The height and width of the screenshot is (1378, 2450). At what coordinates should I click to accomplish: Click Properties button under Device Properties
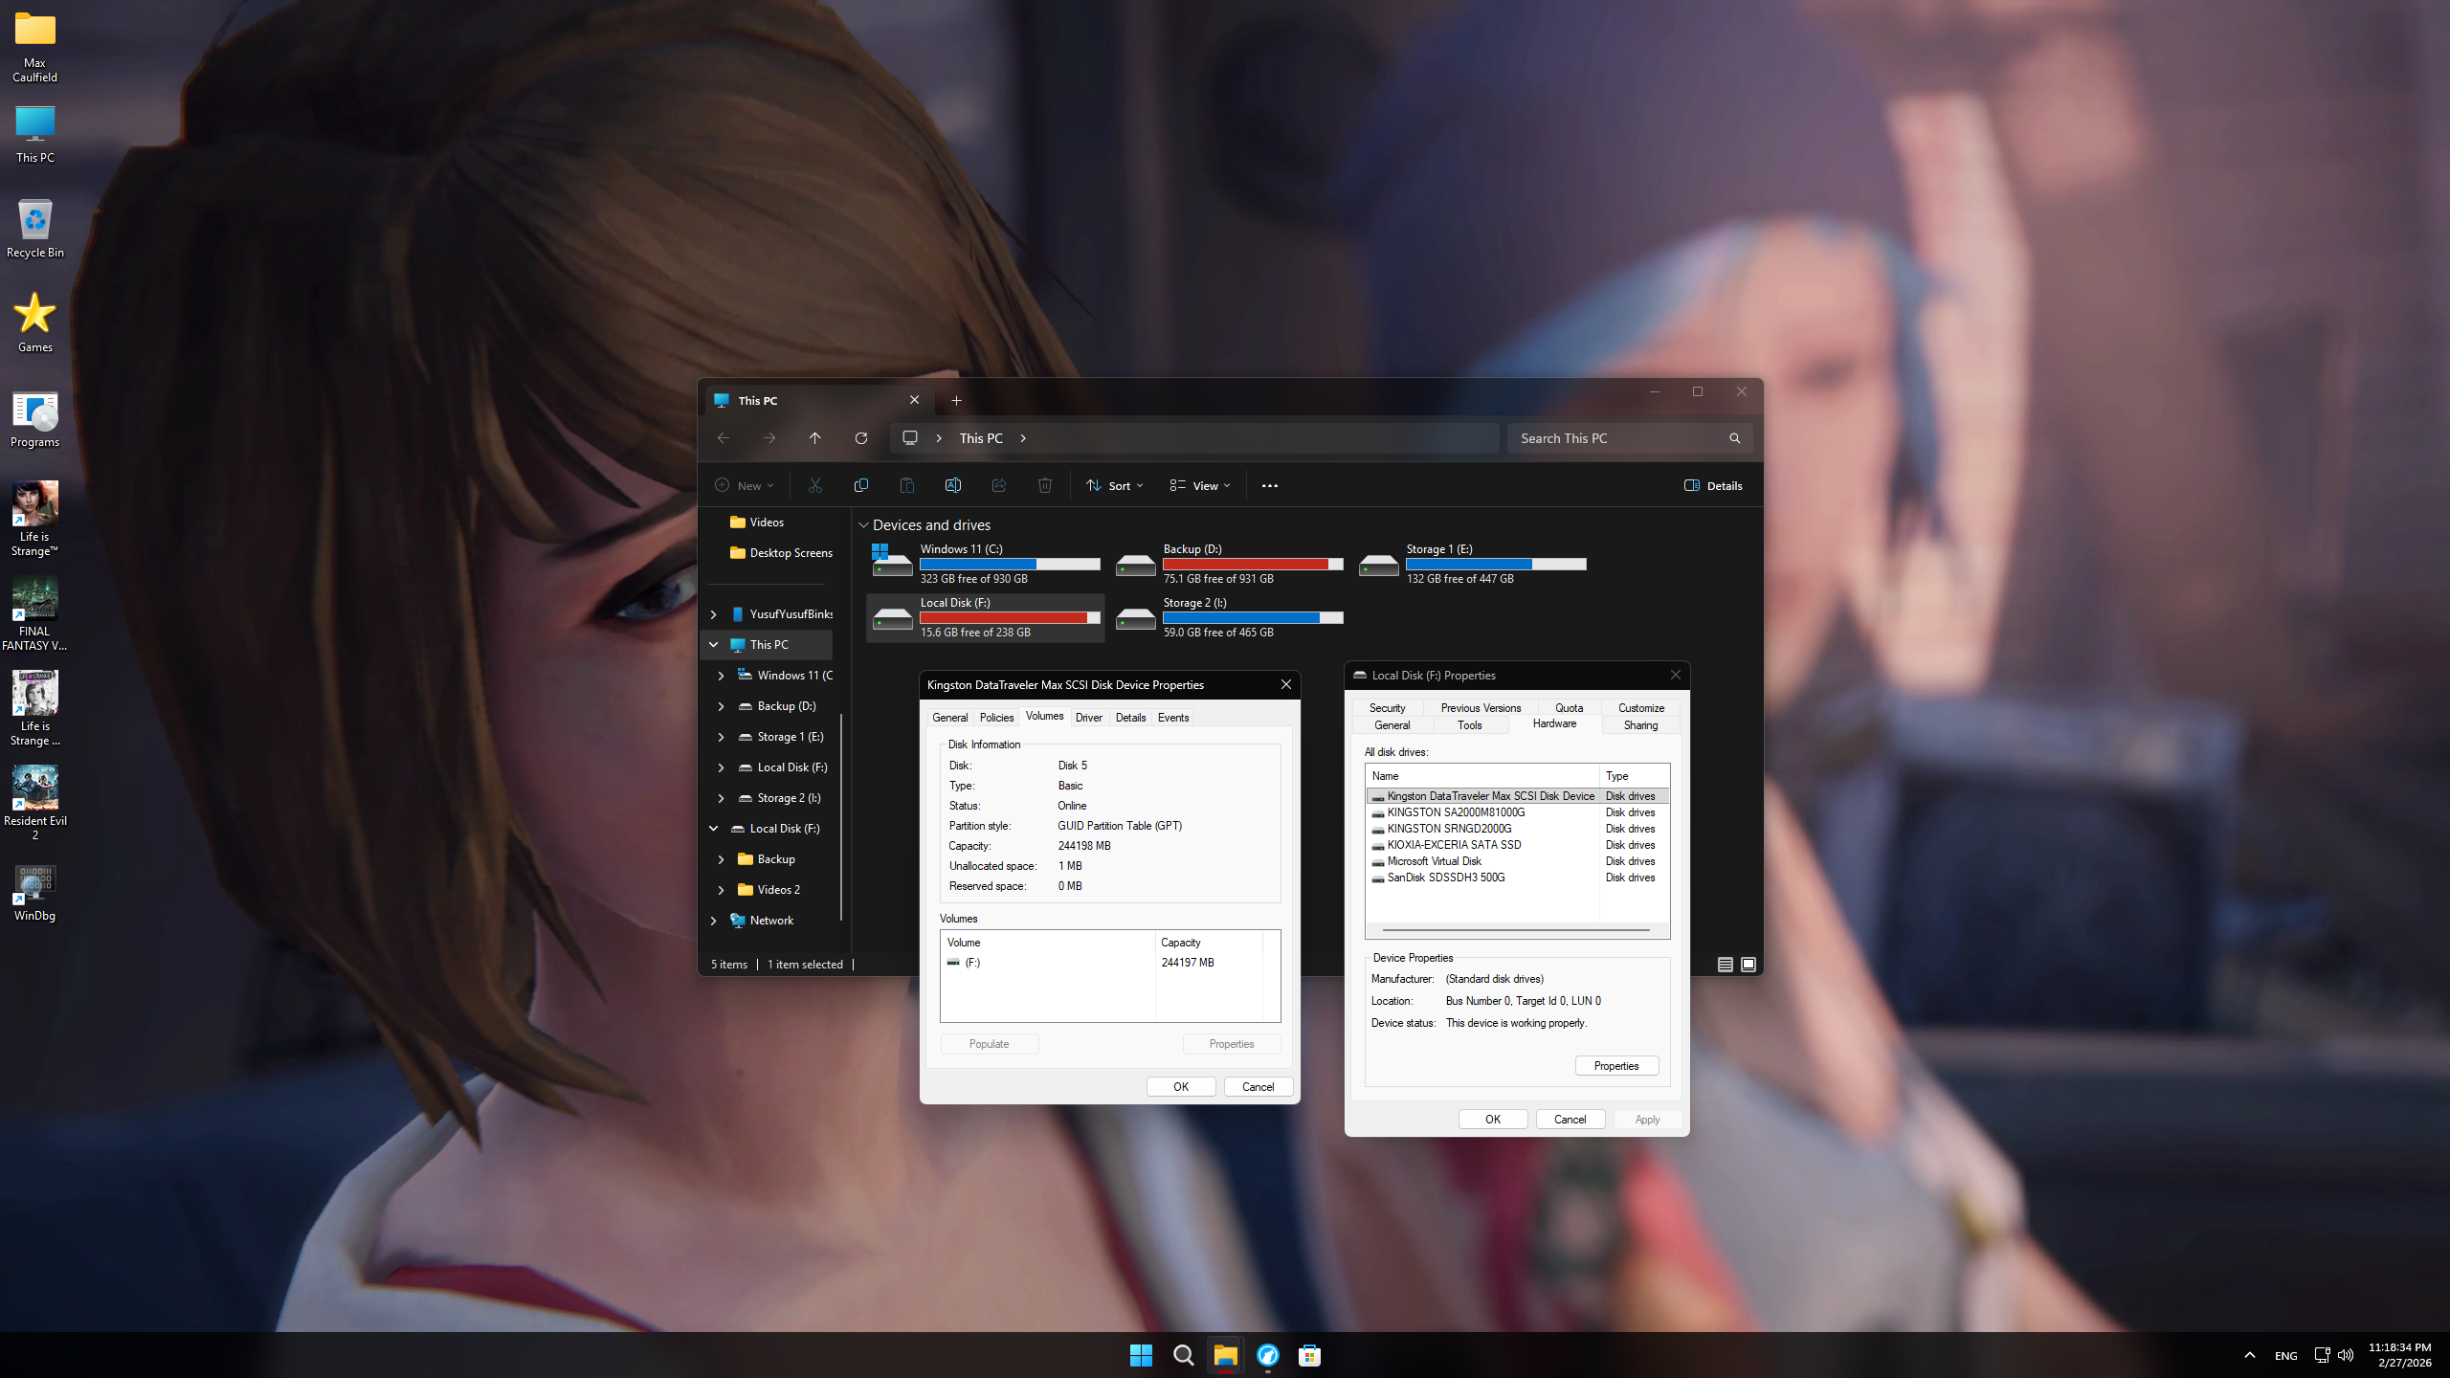1616,1066
